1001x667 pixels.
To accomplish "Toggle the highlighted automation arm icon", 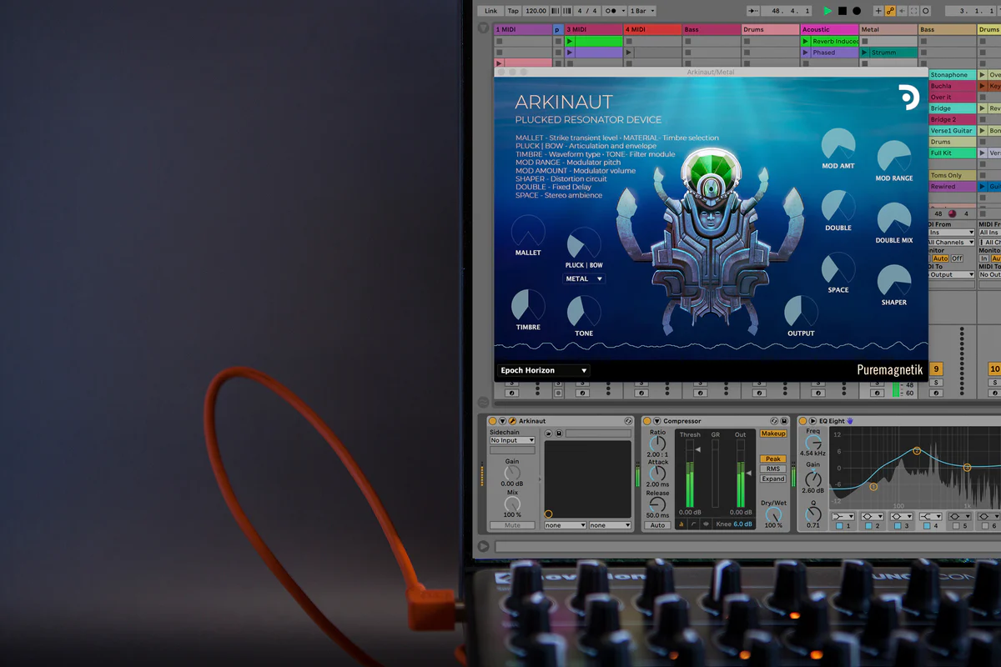I will 890,11.
